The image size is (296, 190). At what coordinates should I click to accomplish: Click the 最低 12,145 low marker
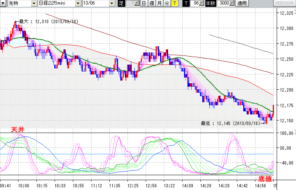click(230, 123)
